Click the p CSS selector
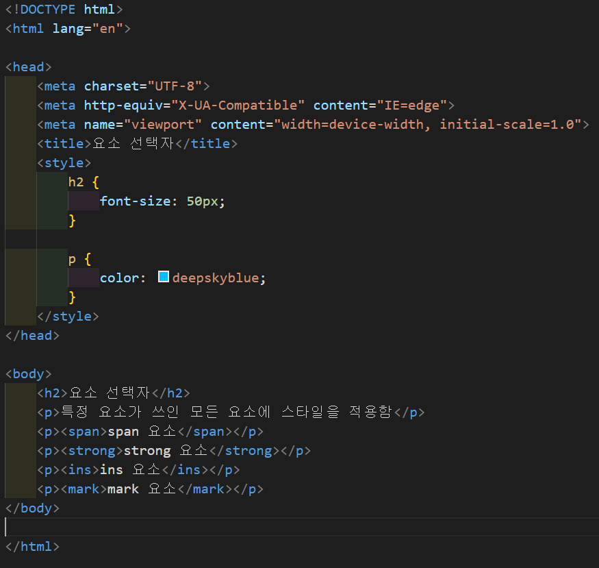 (72, 260)
